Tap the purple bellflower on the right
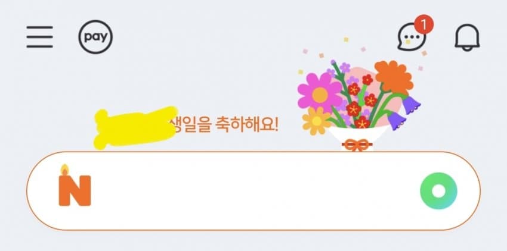The image size is (507, 251). 412,105
